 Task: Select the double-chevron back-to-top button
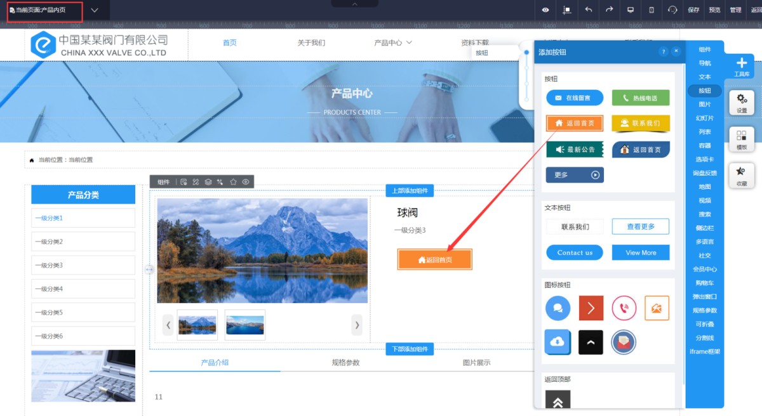558,401
